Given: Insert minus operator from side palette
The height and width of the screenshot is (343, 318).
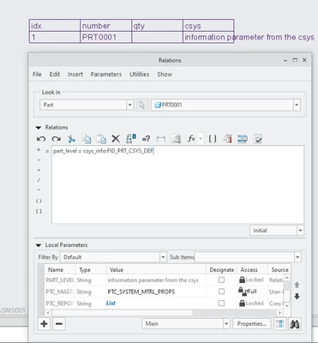Looking at the screenshot, I should pos(39,160).
